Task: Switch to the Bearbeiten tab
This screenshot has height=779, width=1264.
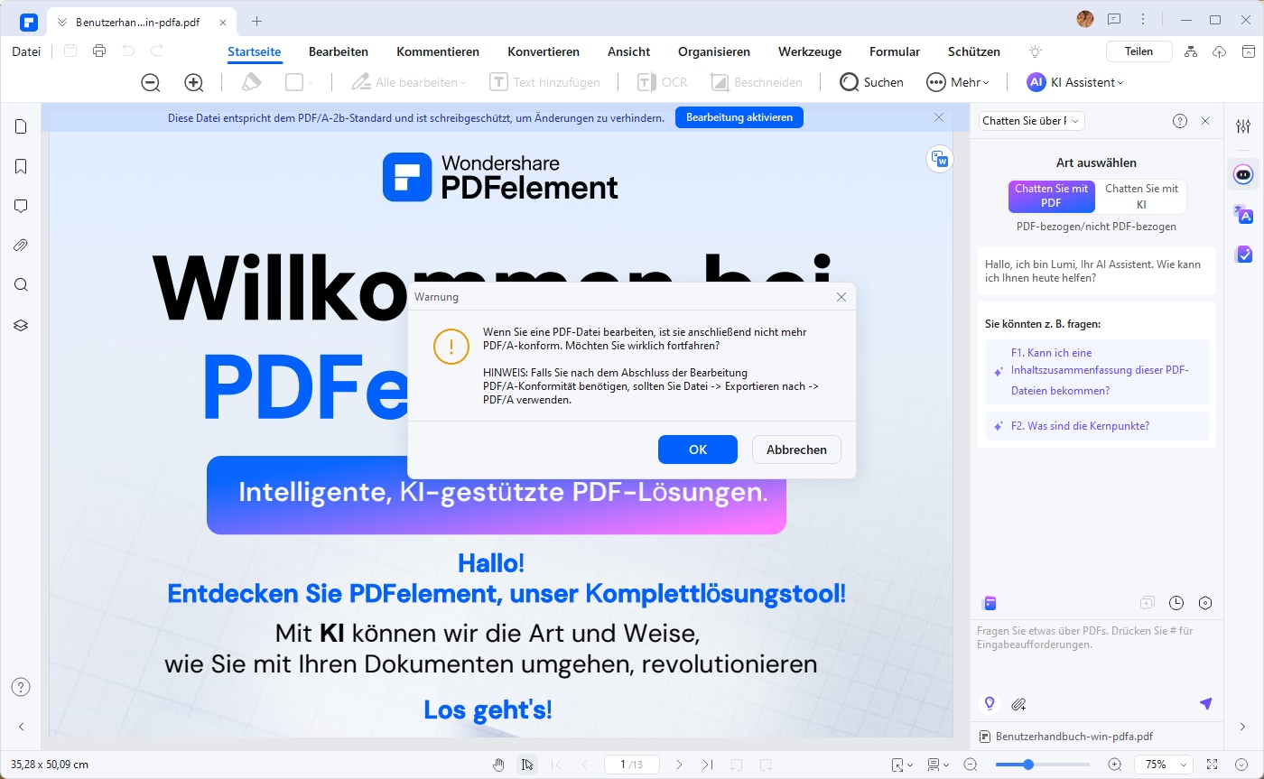Action: point(338,51)
